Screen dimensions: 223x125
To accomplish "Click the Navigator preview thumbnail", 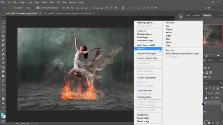I will click(213, 35).
